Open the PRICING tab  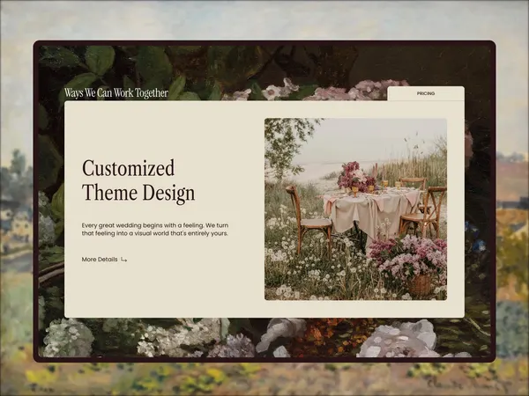click(426, 93)
